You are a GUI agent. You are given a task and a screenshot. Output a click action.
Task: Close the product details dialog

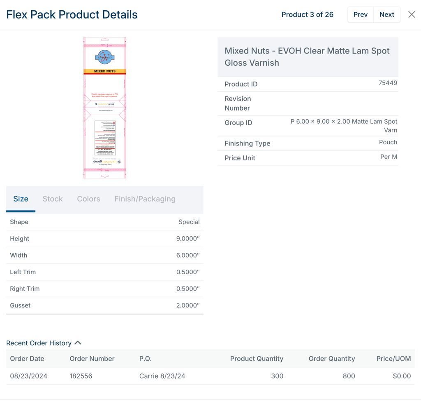pos(412,14)
